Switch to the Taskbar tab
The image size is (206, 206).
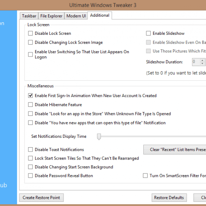29,16
